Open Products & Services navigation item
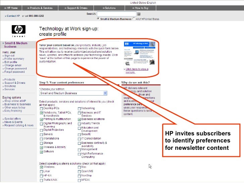 click(40, 8)
